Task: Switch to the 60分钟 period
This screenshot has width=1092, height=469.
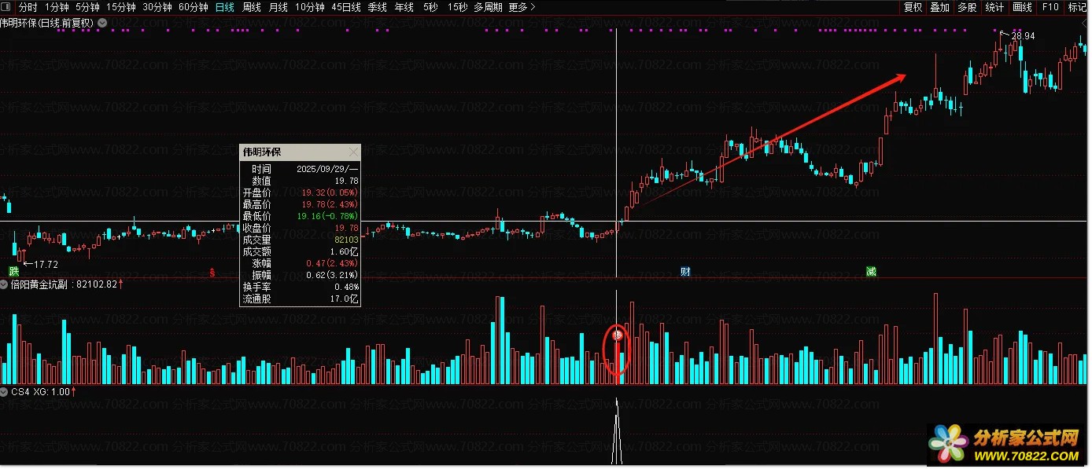Action: 194,7
